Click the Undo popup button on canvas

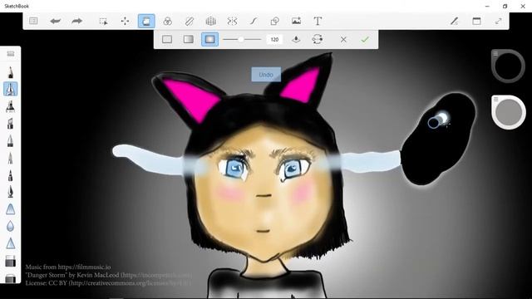[266, 74]
